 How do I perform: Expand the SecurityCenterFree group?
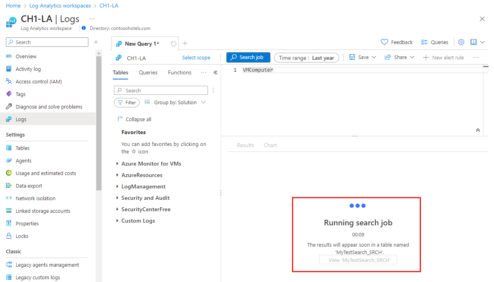point(117,209)
